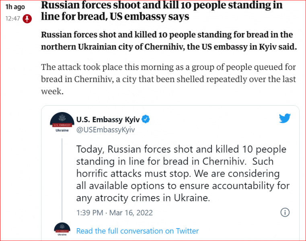
Task: Open the large U.S. Embassy Ukraine avatar
Action: click(62, 122)
